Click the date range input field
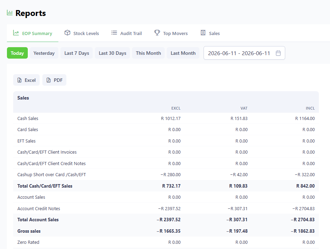This screenshot has height=249, width=330. coord(244,53)
